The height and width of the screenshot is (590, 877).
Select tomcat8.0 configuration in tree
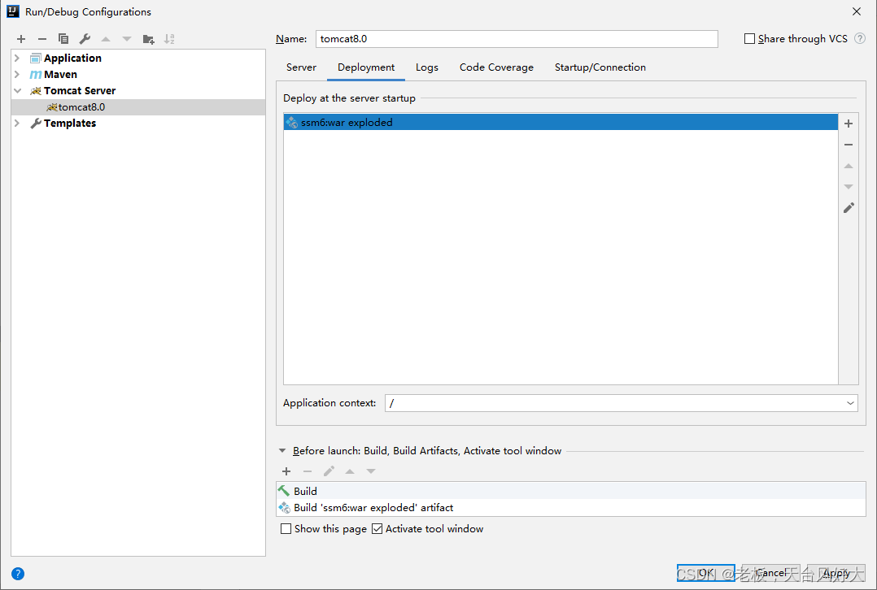(x=138, y=107)
